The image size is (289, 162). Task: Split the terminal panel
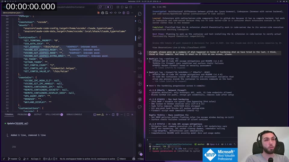tap(113, 114)
